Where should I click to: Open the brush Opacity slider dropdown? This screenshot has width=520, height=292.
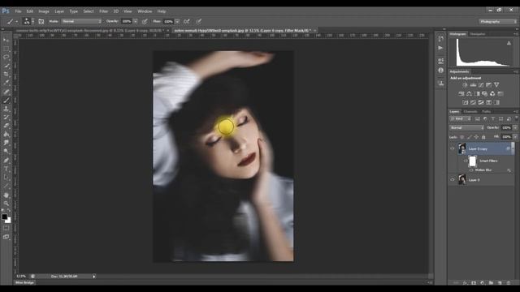136,22
